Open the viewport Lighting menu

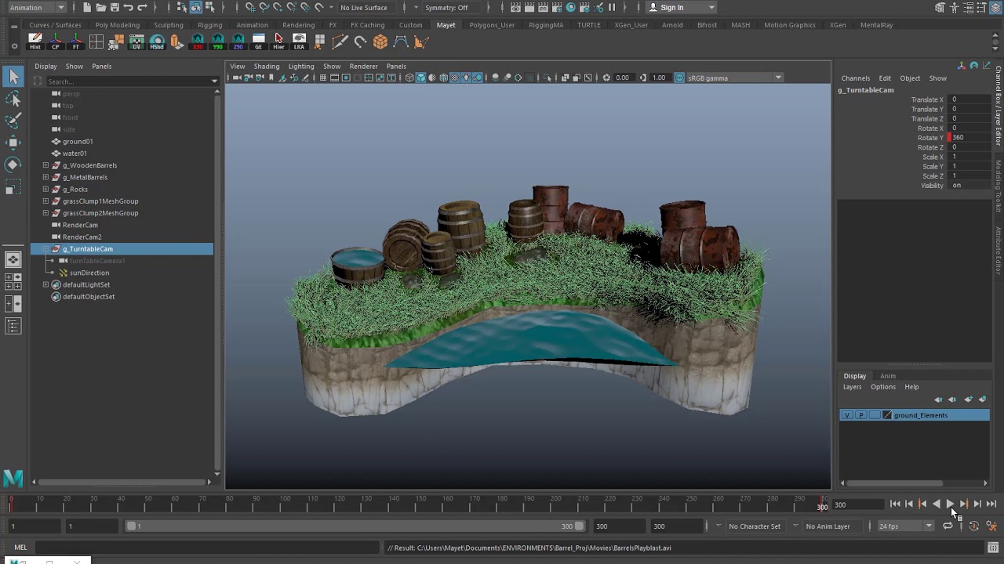coord(300,67)
